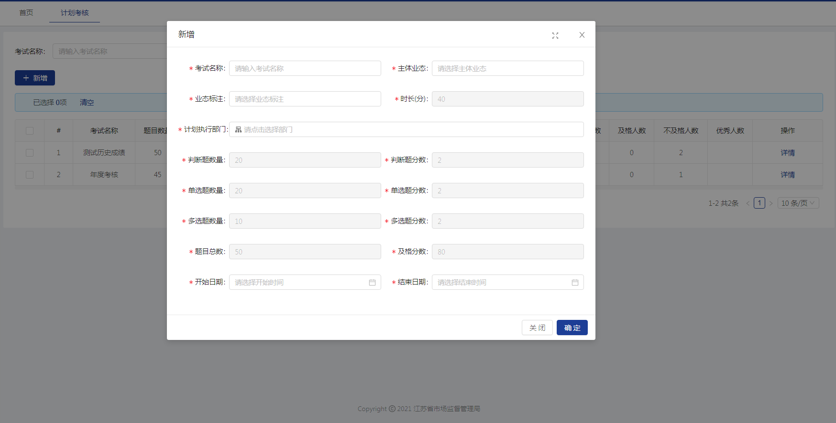Toggle the select-all checkbox in table header
This screenshot has width=836, height=423.
point(30,131)
